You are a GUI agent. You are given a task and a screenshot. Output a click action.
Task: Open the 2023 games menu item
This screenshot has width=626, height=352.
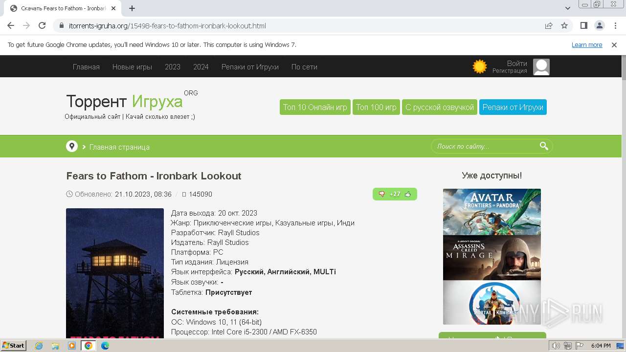(173, 67)
